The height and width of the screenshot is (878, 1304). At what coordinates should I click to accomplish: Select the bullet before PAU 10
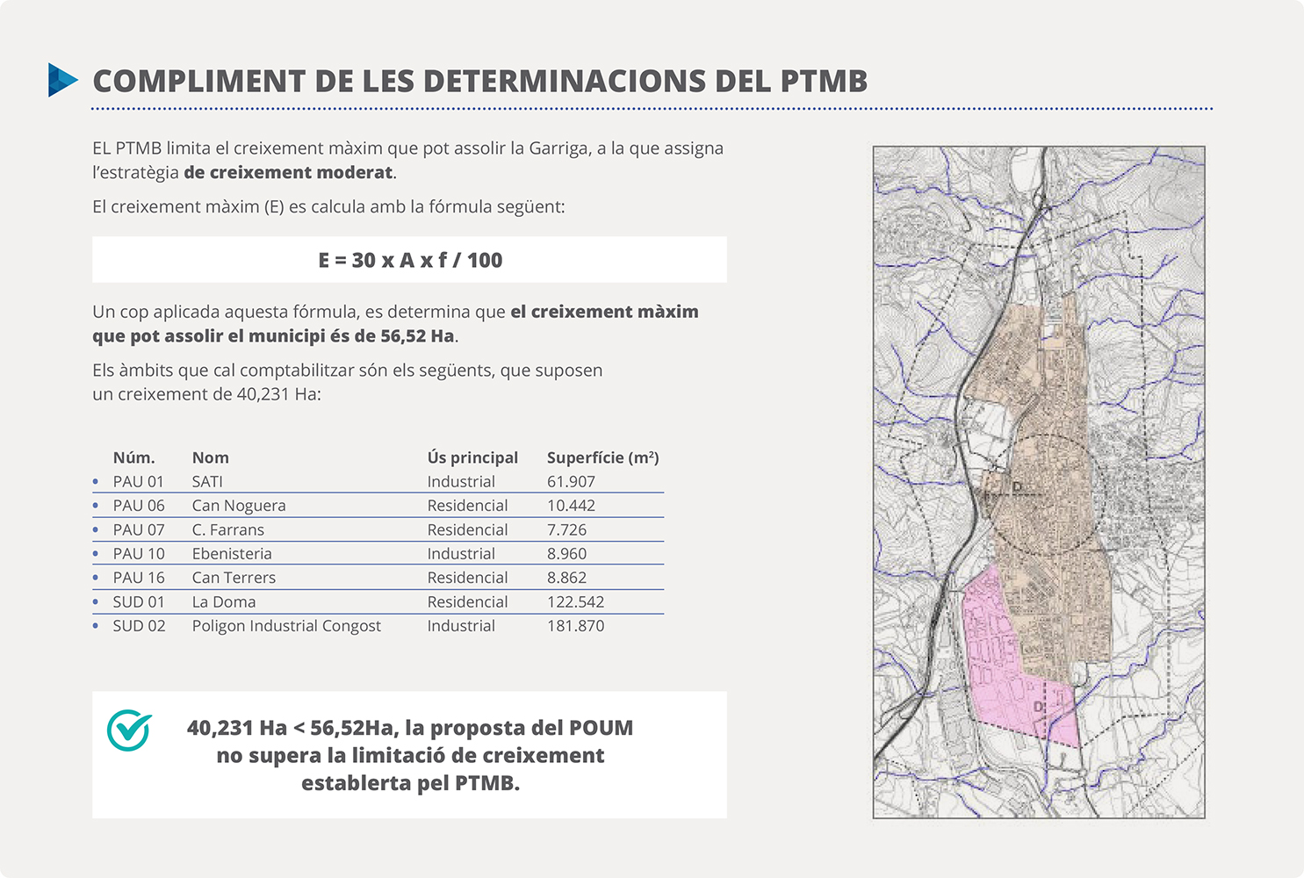click(96, 554)
